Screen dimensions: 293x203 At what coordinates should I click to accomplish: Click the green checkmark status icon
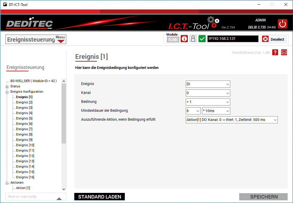(202, 39)
